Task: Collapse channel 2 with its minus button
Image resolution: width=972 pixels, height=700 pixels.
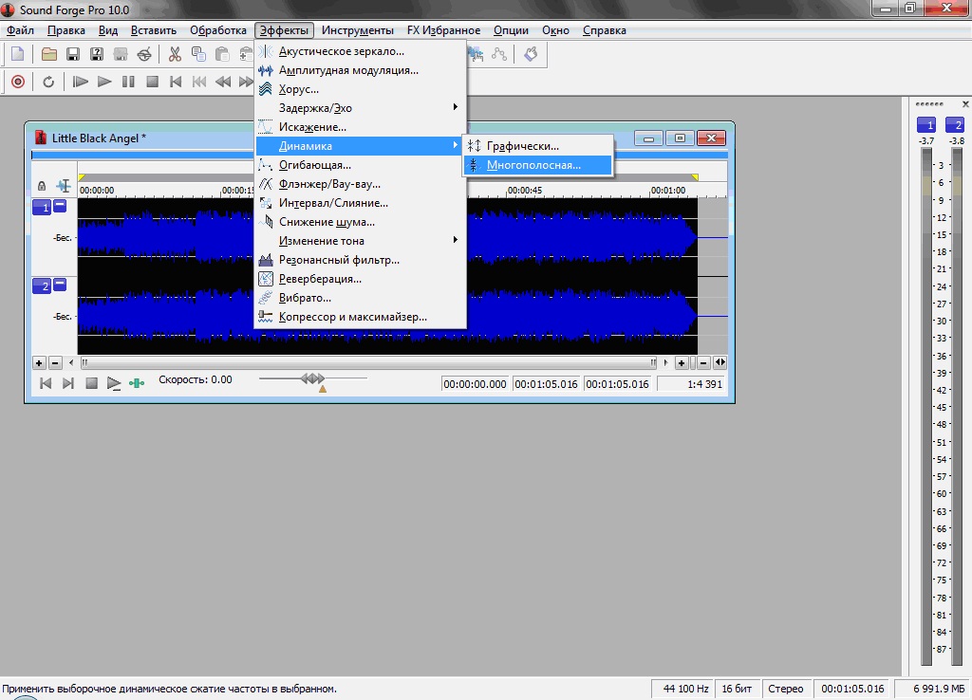Action: 60,284
